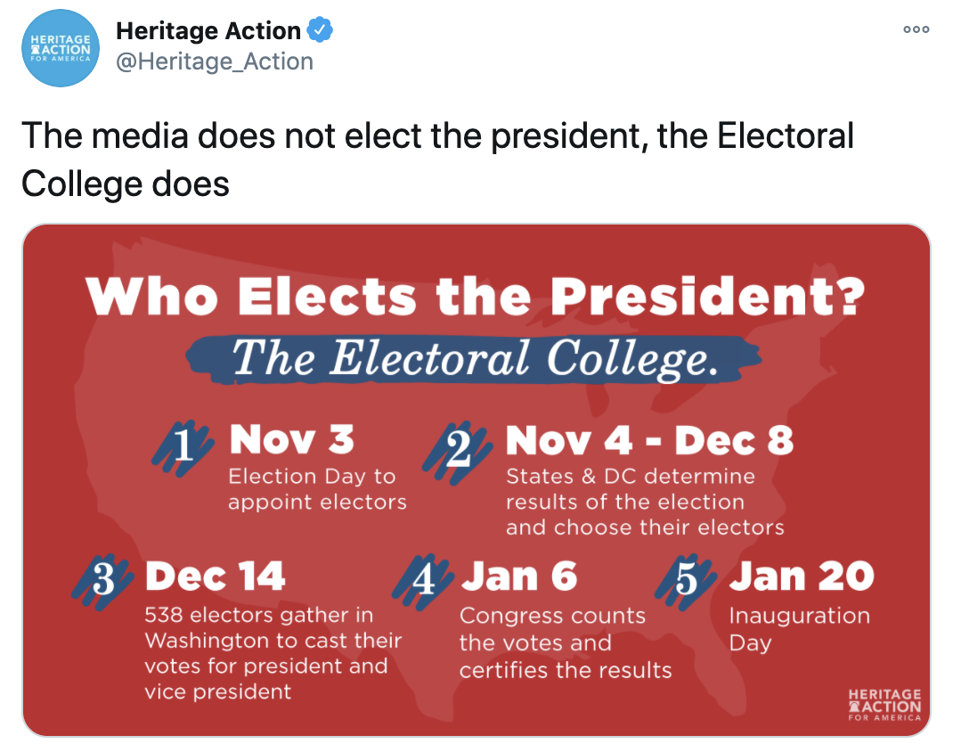Click the Heritage Action logo in infographic corner

coord(884,705)
